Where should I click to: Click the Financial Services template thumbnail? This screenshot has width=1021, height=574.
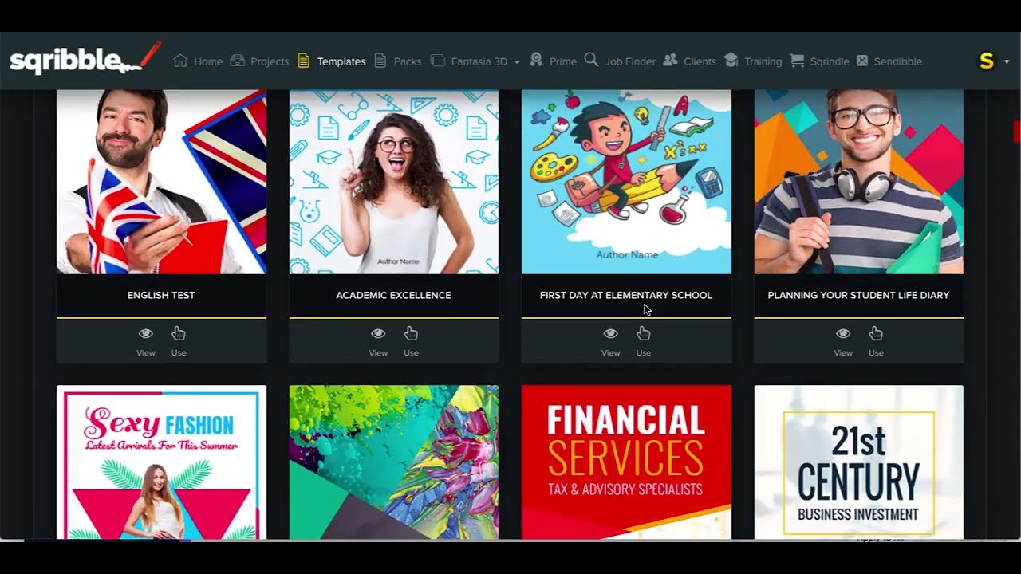pos(626,462)
